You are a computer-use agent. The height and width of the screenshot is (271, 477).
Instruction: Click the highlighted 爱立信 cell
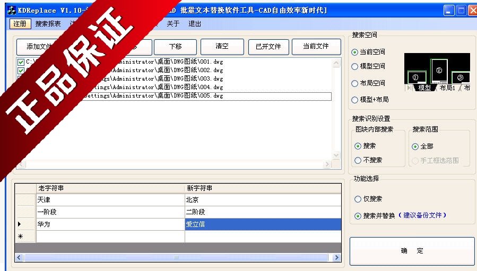click(x=263, y=224)
